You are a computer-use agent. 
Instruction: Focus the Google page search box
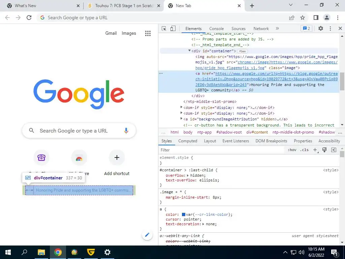pyautogui.click(x=79, y=131)
